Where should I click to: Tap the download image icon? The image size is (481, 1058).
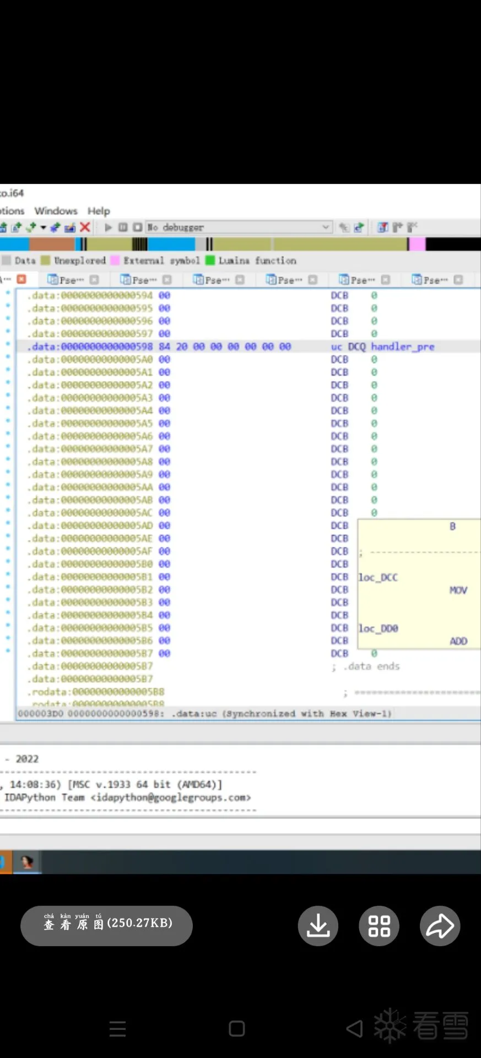click(x=318, y=926)
